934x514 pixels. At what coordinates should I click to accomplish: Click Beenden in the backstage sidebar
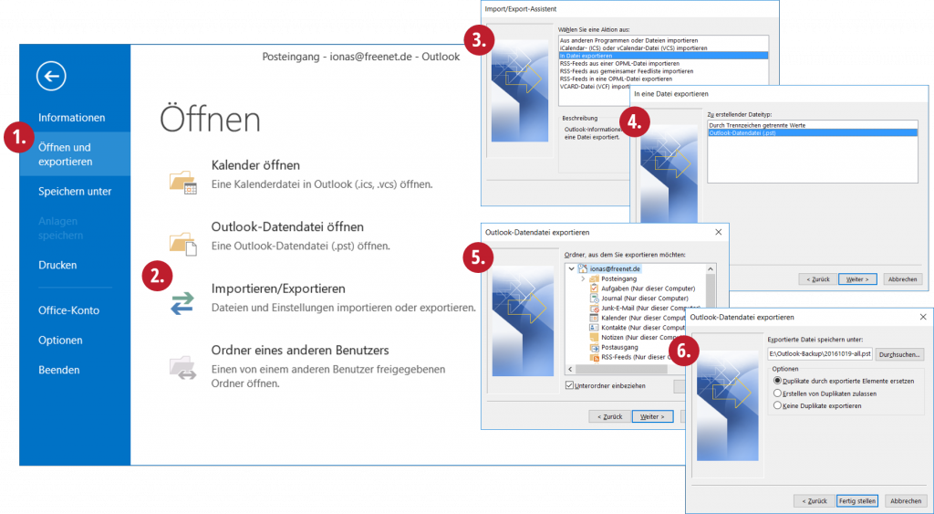(59, 370)
